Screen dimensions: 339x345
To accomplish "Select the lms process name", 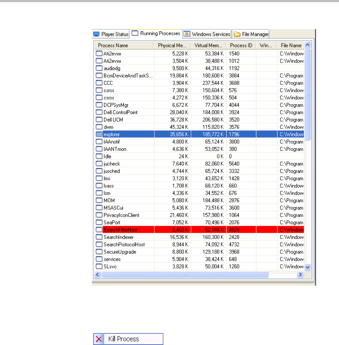I will point(107,179).
